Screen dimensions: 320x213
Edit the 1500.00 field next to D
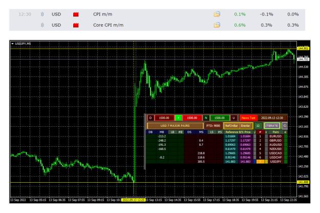[164, 118]
